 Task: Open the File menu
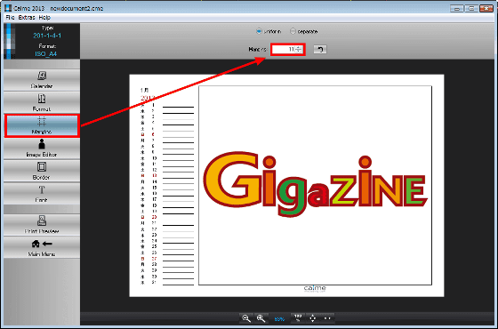point(10,18)
